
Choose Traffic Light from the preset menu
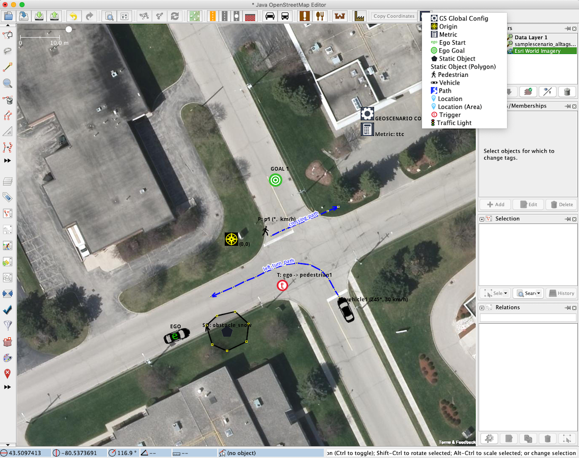tap(451, 123)
